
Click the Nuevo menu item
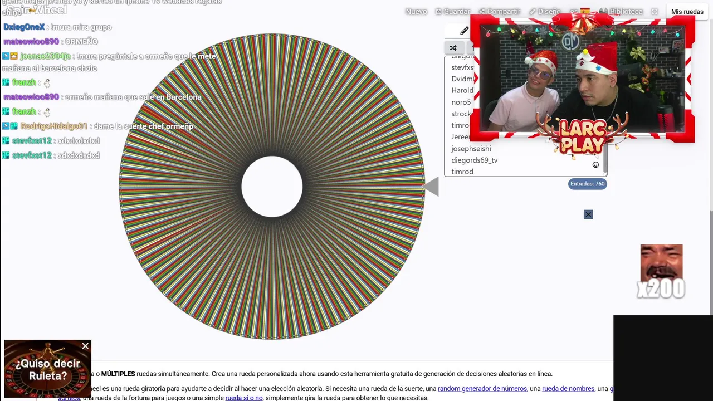(x=416, y=12)
